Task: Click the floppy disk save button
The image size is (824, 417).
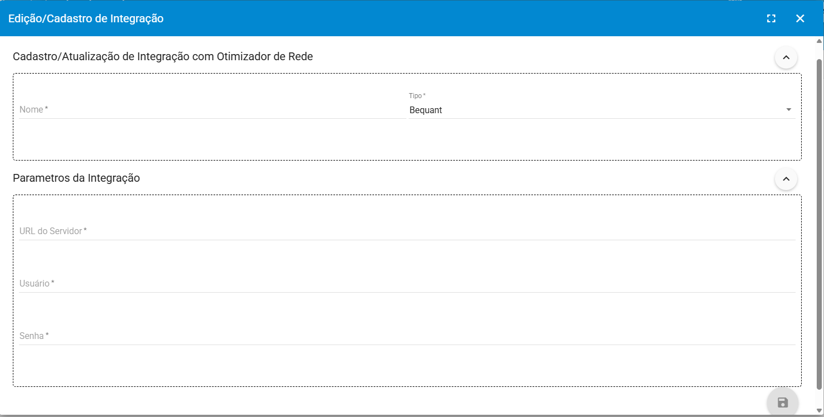Action: click(x=783, y=403)
